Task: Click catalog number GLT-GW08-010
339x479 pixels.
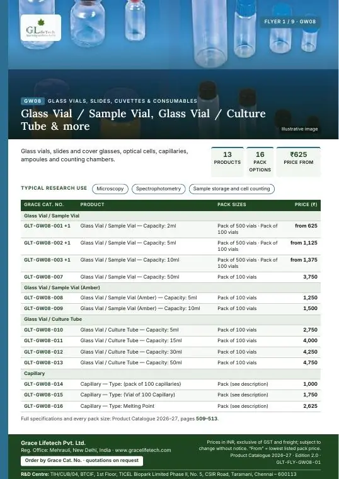Action: pyautogui.click(x=43, y=330)
